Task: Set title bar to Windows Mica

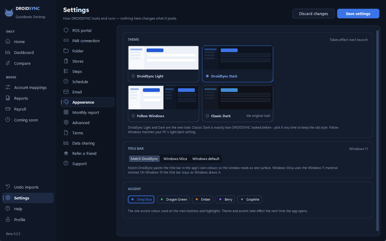Action: click(175, 159)
